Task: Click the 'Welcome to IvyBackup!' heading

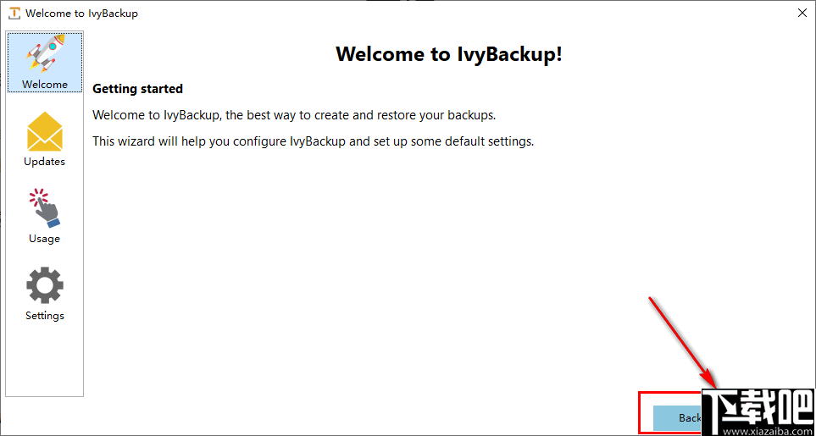Action: pyautogui.click(x=449, y=53)
